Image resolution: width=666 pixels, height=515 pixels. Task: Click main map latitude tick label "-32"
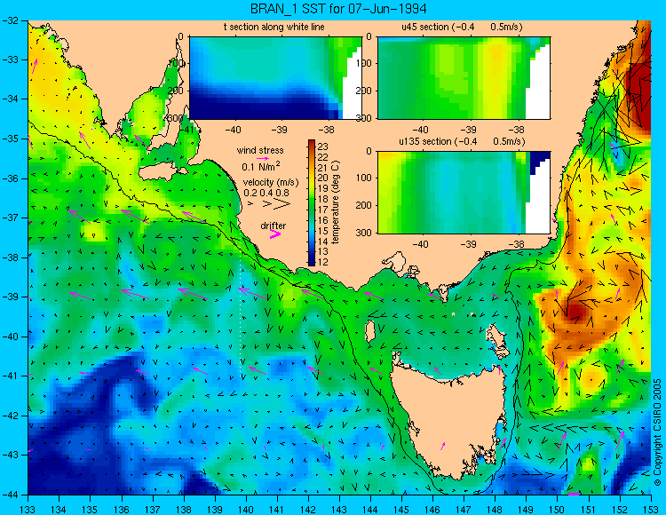[x=10, y=20]
